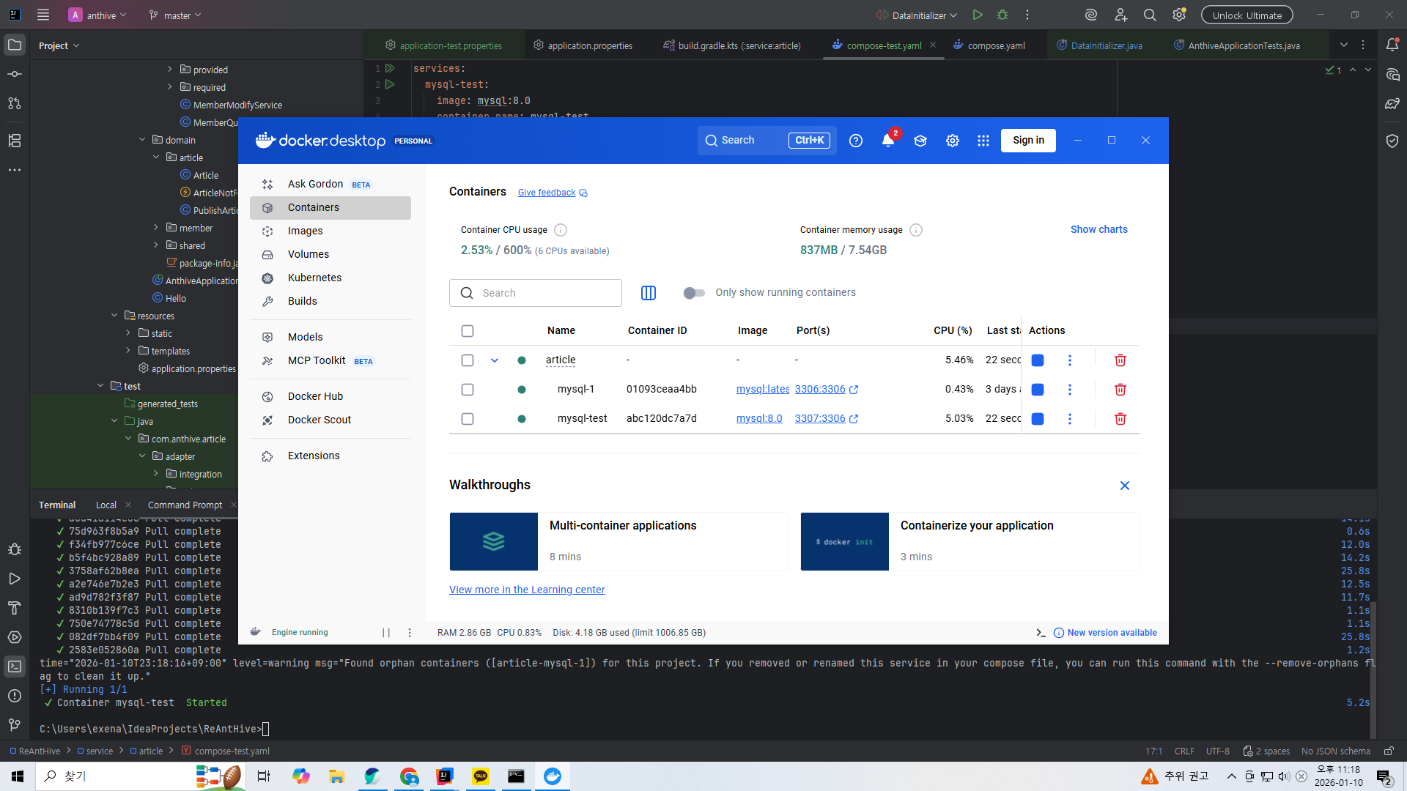Screen dimensions: 1407x791
Task: Click the Run DataInitializer play button
Action: click(x=977, y=15)
